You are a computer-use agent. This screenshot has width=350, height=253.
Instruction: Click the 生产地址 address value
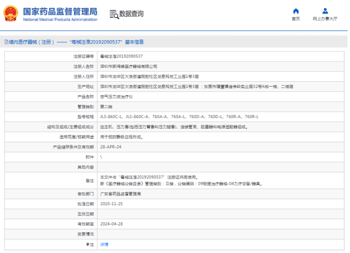[197, 87]
